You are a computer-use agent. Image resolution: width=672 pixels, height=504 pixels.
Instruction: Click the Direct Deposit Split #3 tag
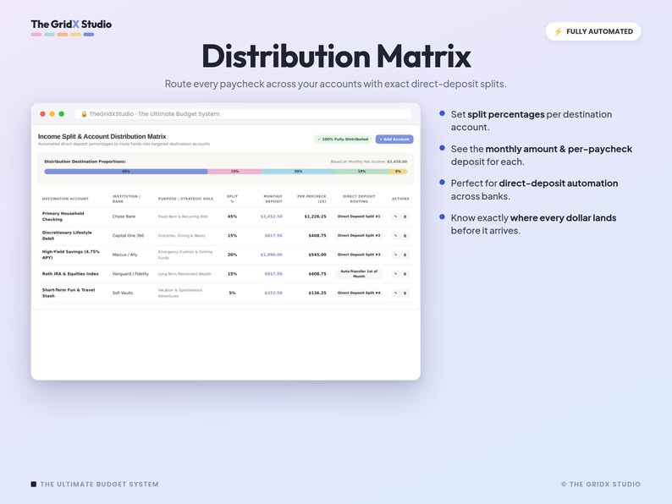coord(359,255)
